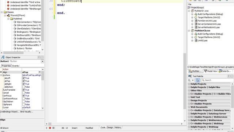Expand the Delphi Projects palette category

pos(189,84)
